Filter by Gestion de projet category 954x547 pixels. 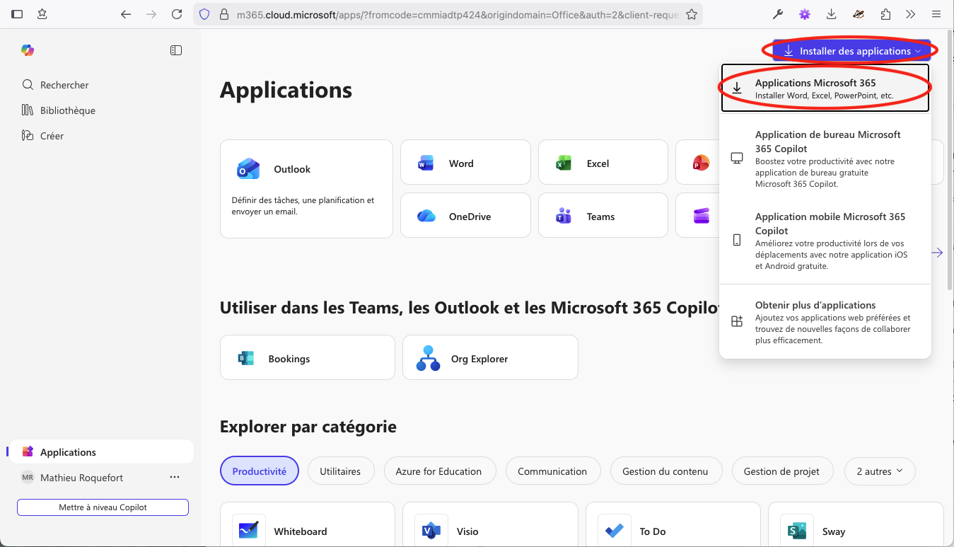pos(781,471)
